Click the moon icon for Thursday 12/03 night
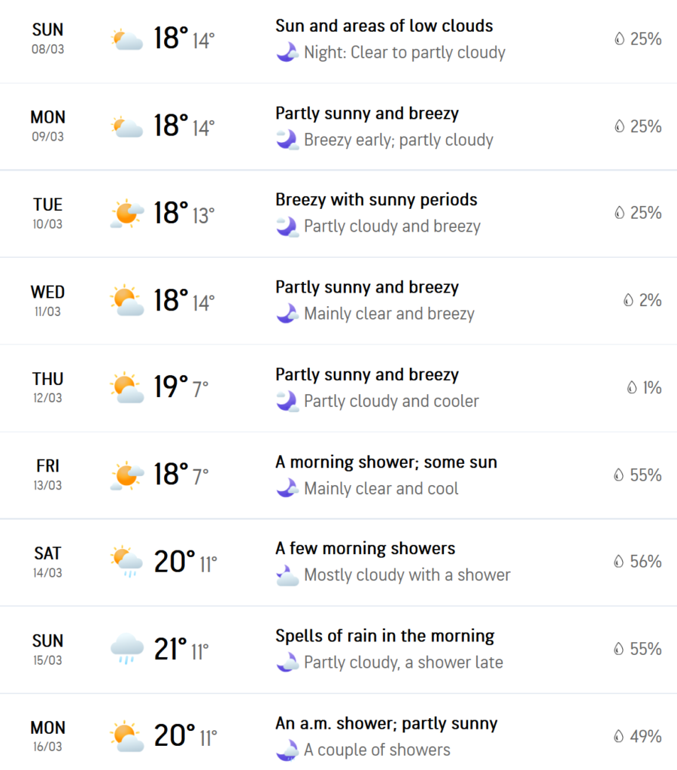Image resolution: width=677 pixels, height=770 pixels. (287, 401)
